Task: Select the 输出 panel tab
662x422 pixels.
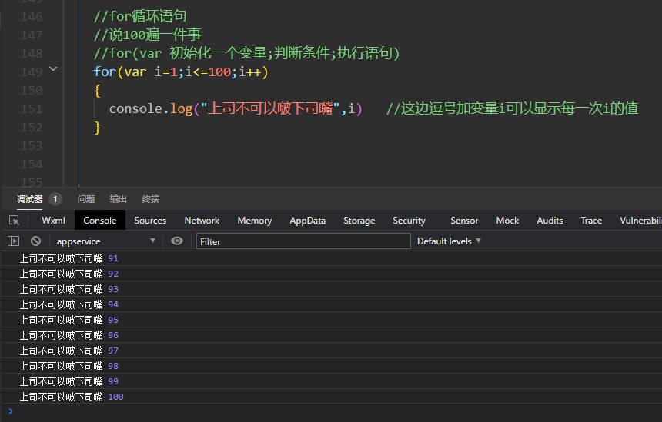Action: (119, 199)
